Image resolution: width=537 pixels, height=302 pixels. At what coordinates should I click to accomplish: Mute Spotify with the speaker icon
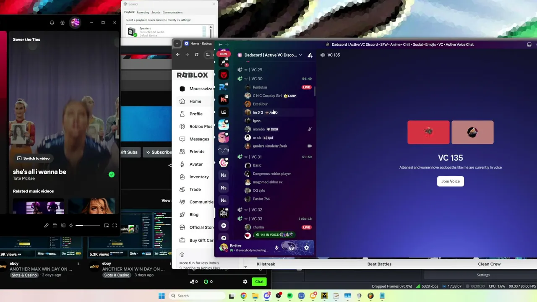pos(71,226)
